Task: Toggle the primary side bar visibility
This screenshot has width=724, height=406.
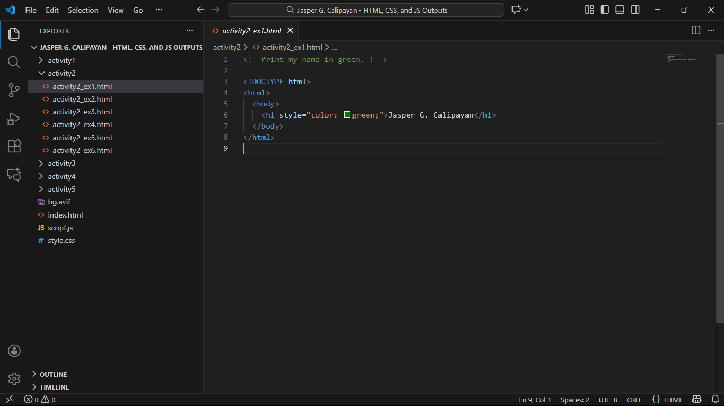Action: (605, 10)
